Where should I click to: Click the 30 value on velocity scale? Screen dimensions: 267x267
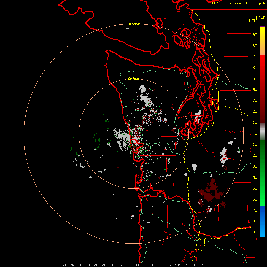(255, 101)
